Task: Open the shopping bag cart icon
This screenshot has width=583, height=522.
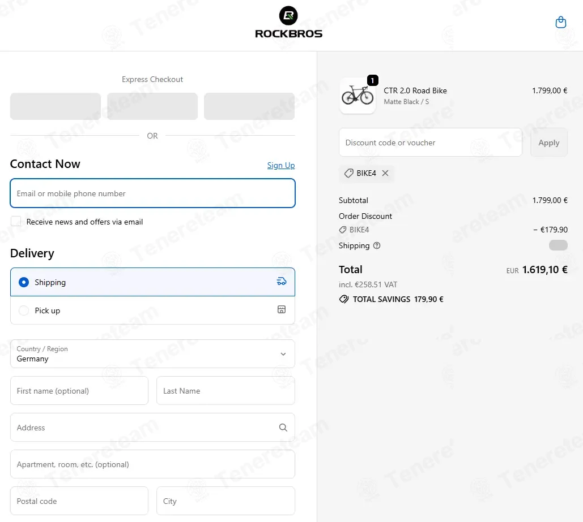Action: [x=561, y=22]
